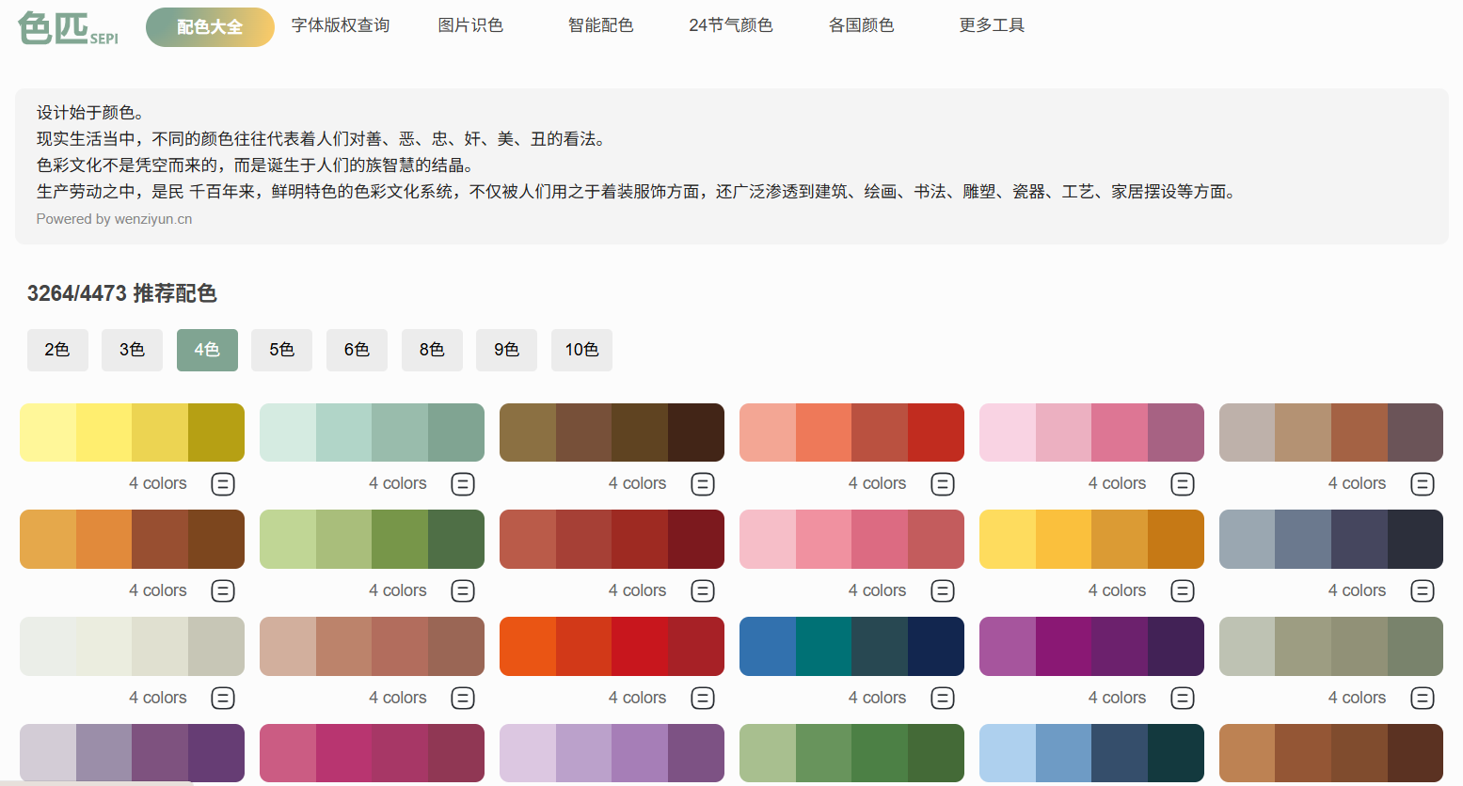Open the menu icon for the orange-rust palette
The height and width of the screenshot is (786, 1463).
click(x=223, y=591)
